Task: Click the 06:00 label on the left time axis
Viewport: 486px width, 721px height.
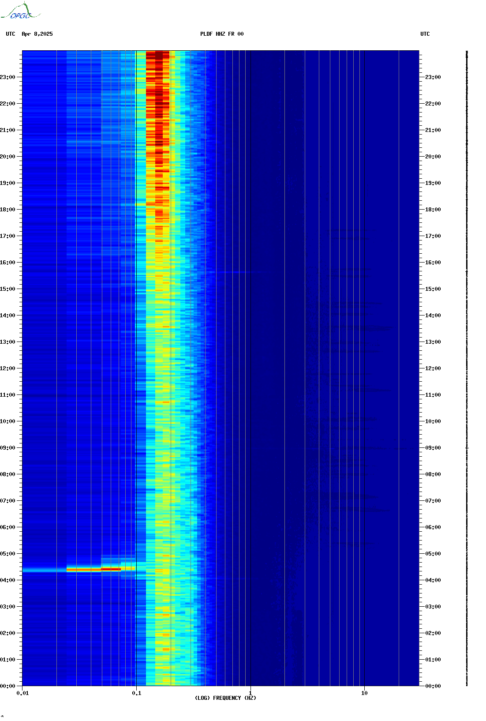Action: (x=8, y=527)
